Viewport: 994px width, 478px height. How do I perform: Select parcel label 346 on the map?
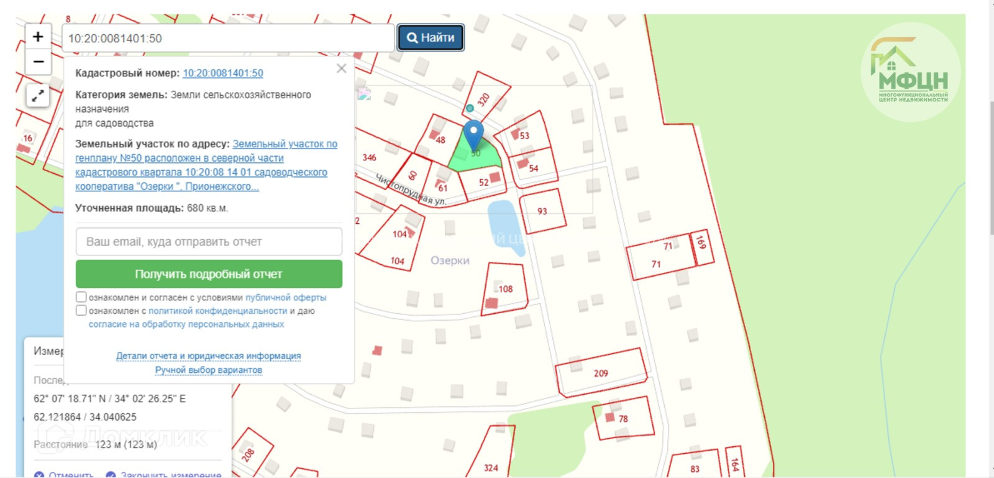click(x=370, y=158)
